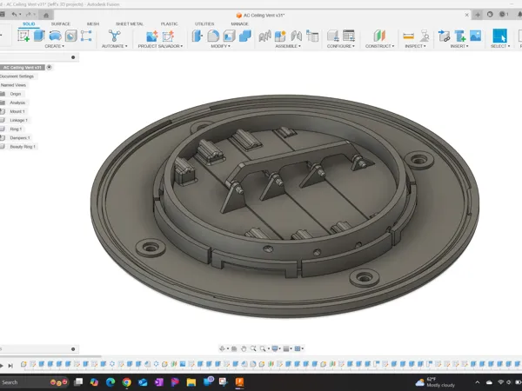Open the PROJECT SALVADOR dropdown
The height and width of the screenshot is (391, 522).
(x=160, y=46)
